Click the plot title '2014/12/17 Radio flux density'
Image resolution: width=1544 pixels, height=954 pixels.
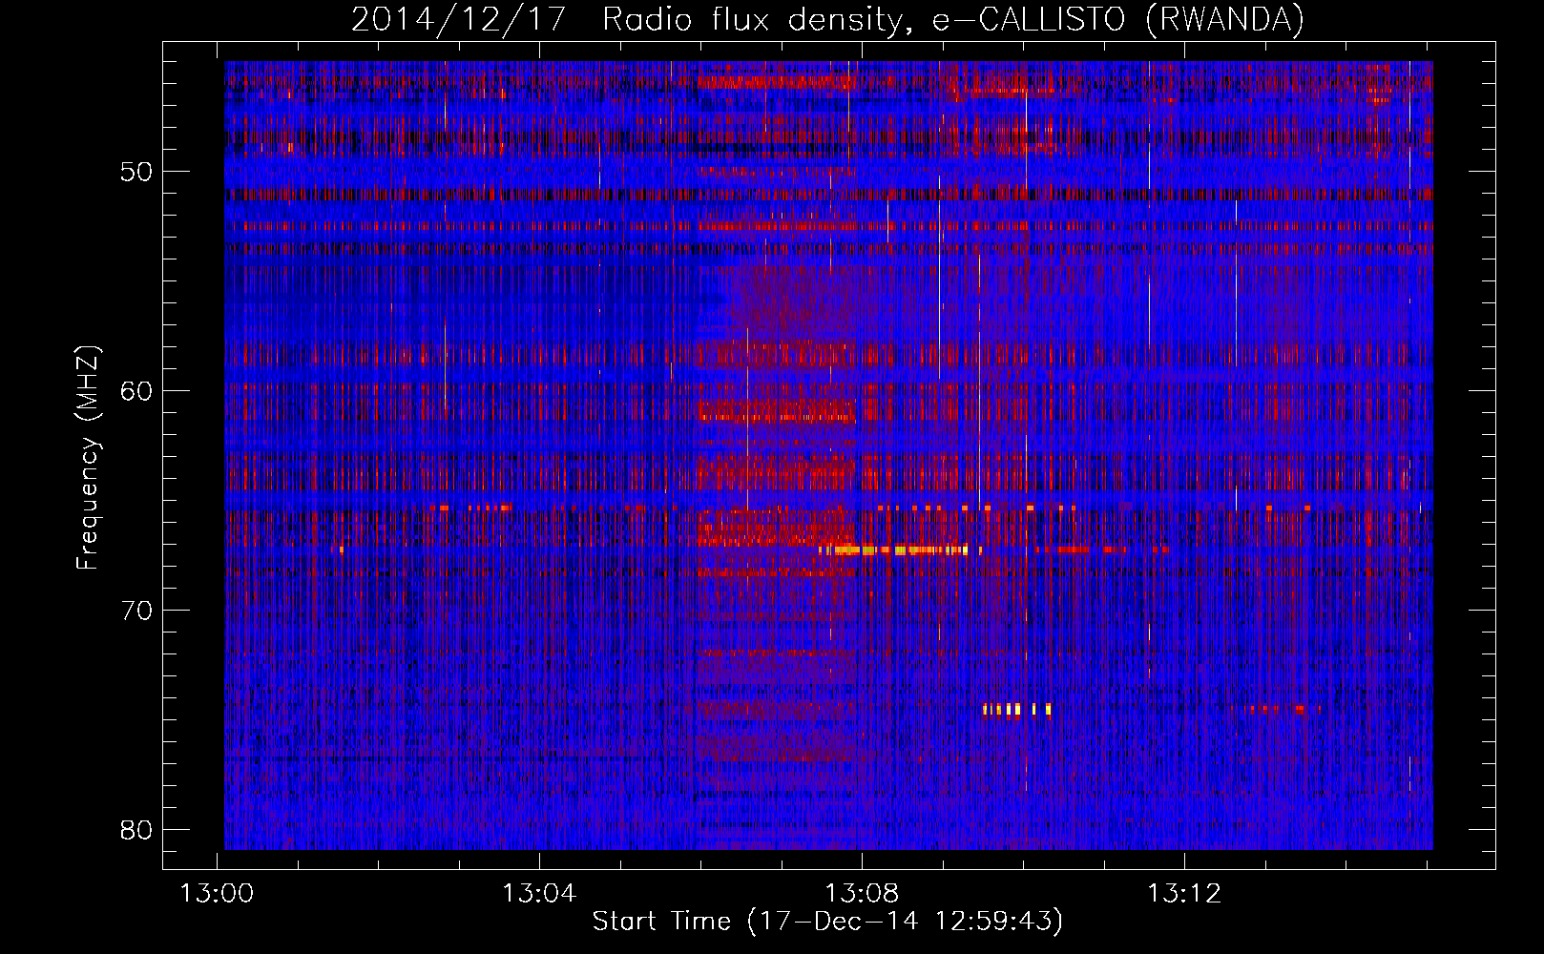(x=827, y=20)
